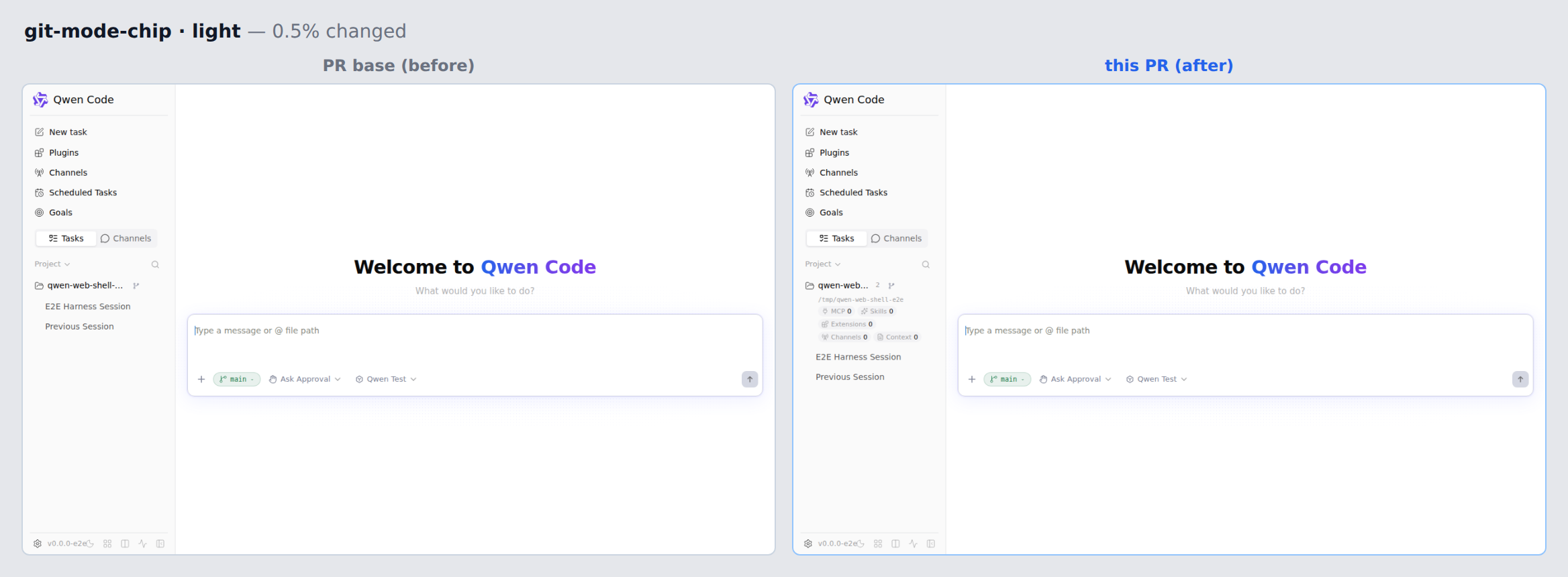Click Context 0 chip in after panel
Viewport: 1568px width, 577px height.
898,337
